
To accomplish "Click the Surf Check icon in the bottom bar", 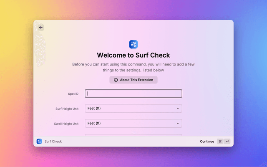I will tap(39, 142).
